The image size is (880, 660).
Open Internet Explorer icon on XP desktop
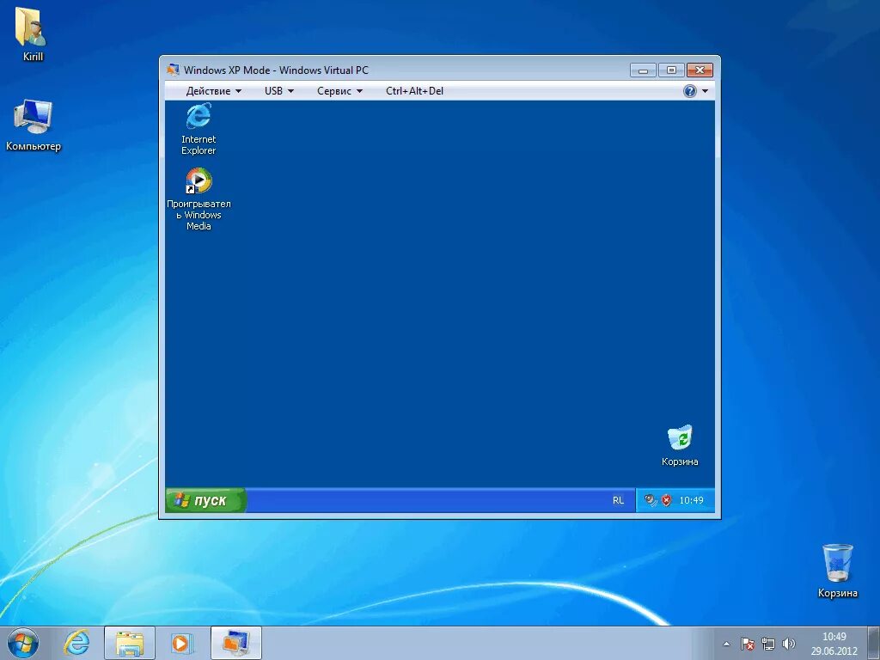tap(199, 129)
